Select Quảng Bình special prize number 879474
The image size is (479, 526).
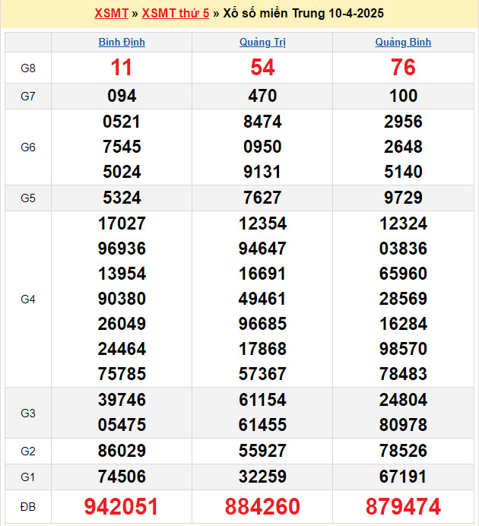(x=403, y=507)
